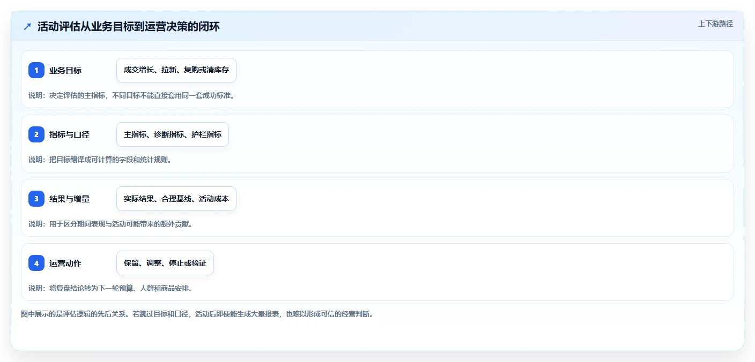Click the 运营动作 step label

tap(65, 263)
